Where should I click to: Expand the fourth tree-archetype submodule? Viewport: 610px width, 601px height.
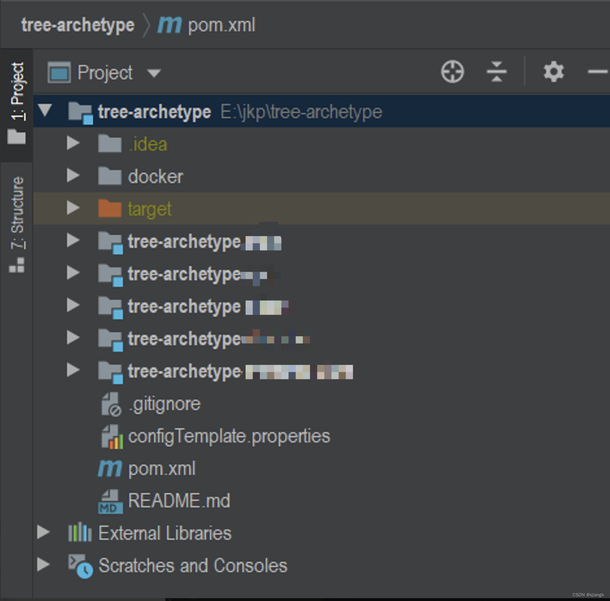(73, 338)
